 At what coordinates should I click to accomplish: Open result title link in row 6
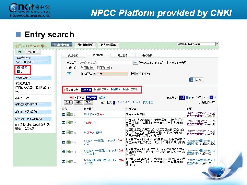104,162
